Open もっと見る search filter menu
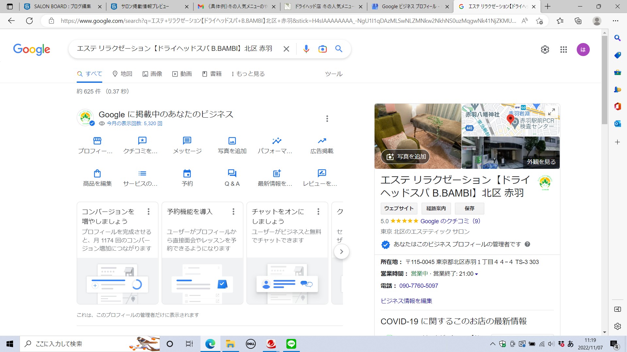The height and width of the screenshot is (352, 627). coord(248,74)
